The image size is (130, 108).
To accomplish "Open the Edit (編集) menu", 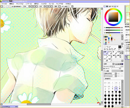I will click(x=11, y=4).
